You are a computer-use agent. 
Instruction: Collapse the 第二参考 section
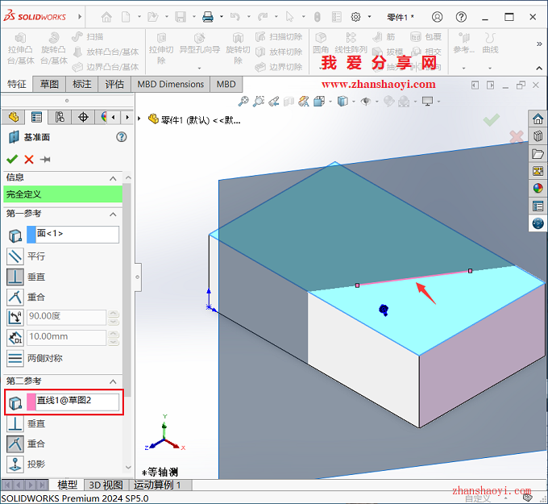[x=113, y=381]
